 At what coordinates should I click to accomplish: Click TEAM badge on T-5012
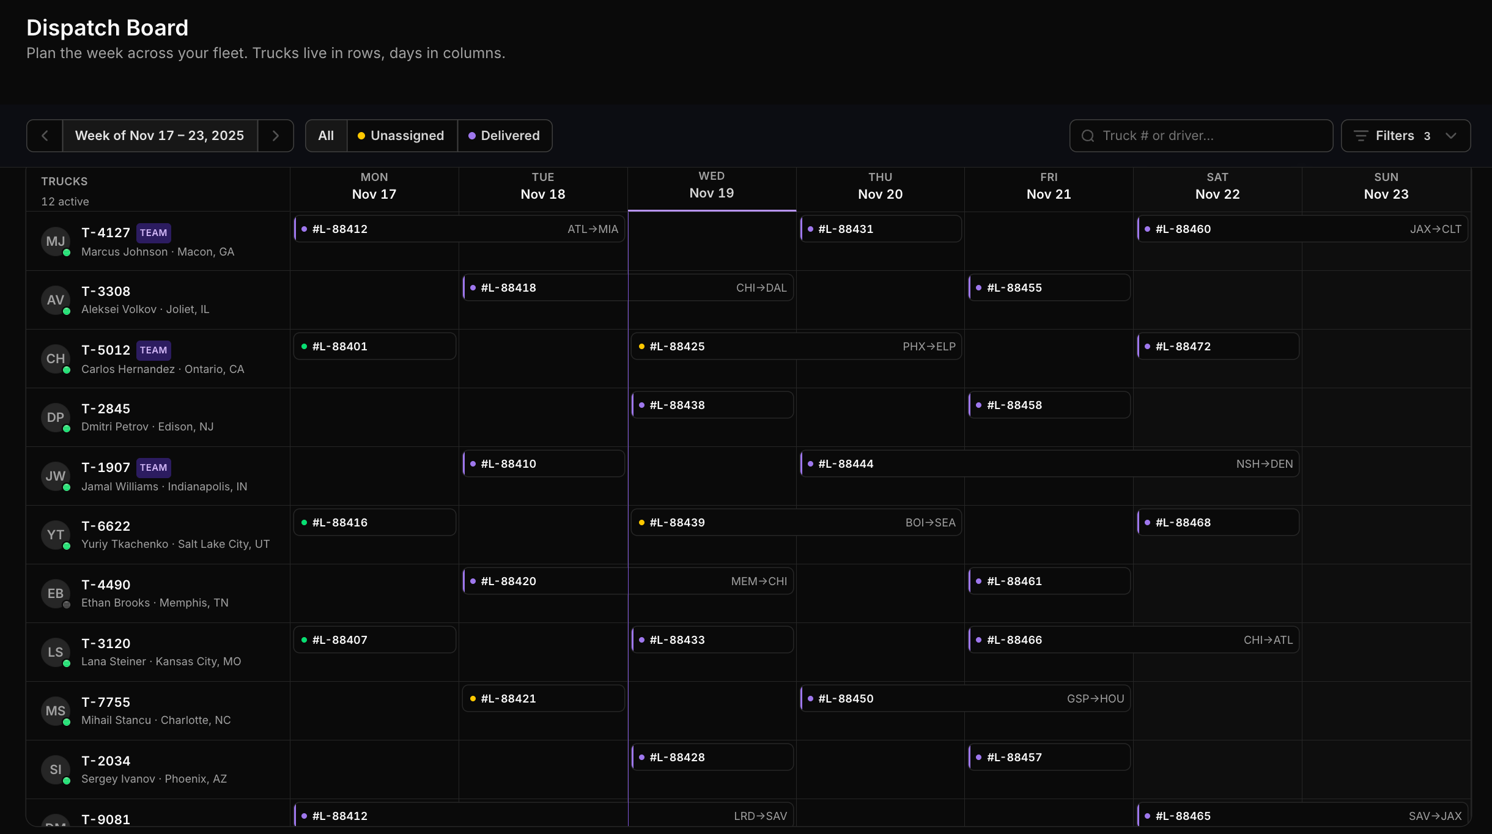153,350
